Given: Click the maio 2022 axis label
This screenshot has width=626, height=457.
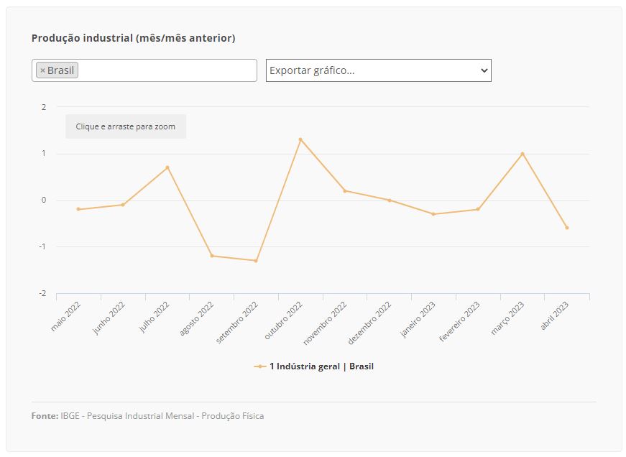Looking at the screenshot, I should pos(66,316).
